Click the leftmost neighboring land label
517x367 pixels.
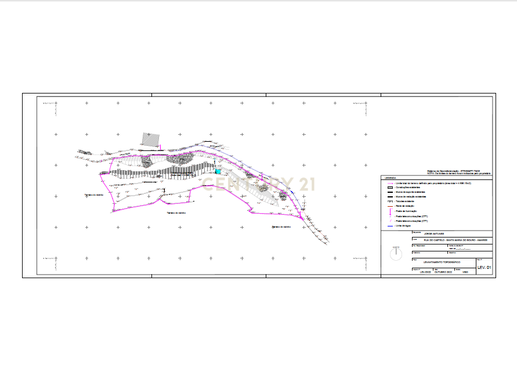coord(94,195)
